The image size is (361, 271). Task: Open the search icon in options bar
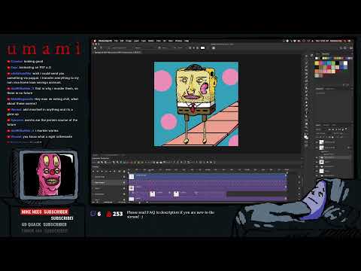[x=341, y=47]
